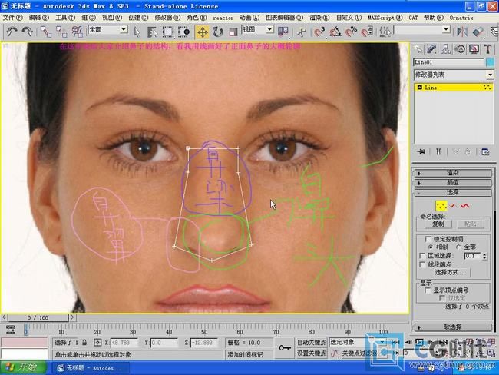The height and width of the screenshot is (375, 499).
Task: Click the Set Keys large key icon
Action: point(285,348)
